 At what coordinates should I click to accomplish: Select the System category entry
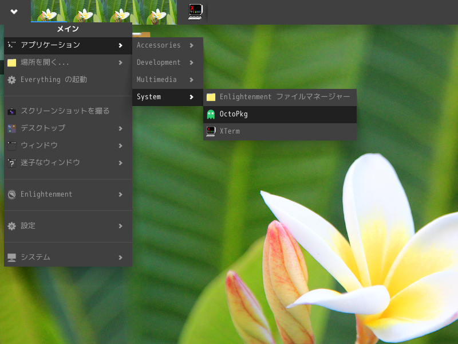[168, 97]
